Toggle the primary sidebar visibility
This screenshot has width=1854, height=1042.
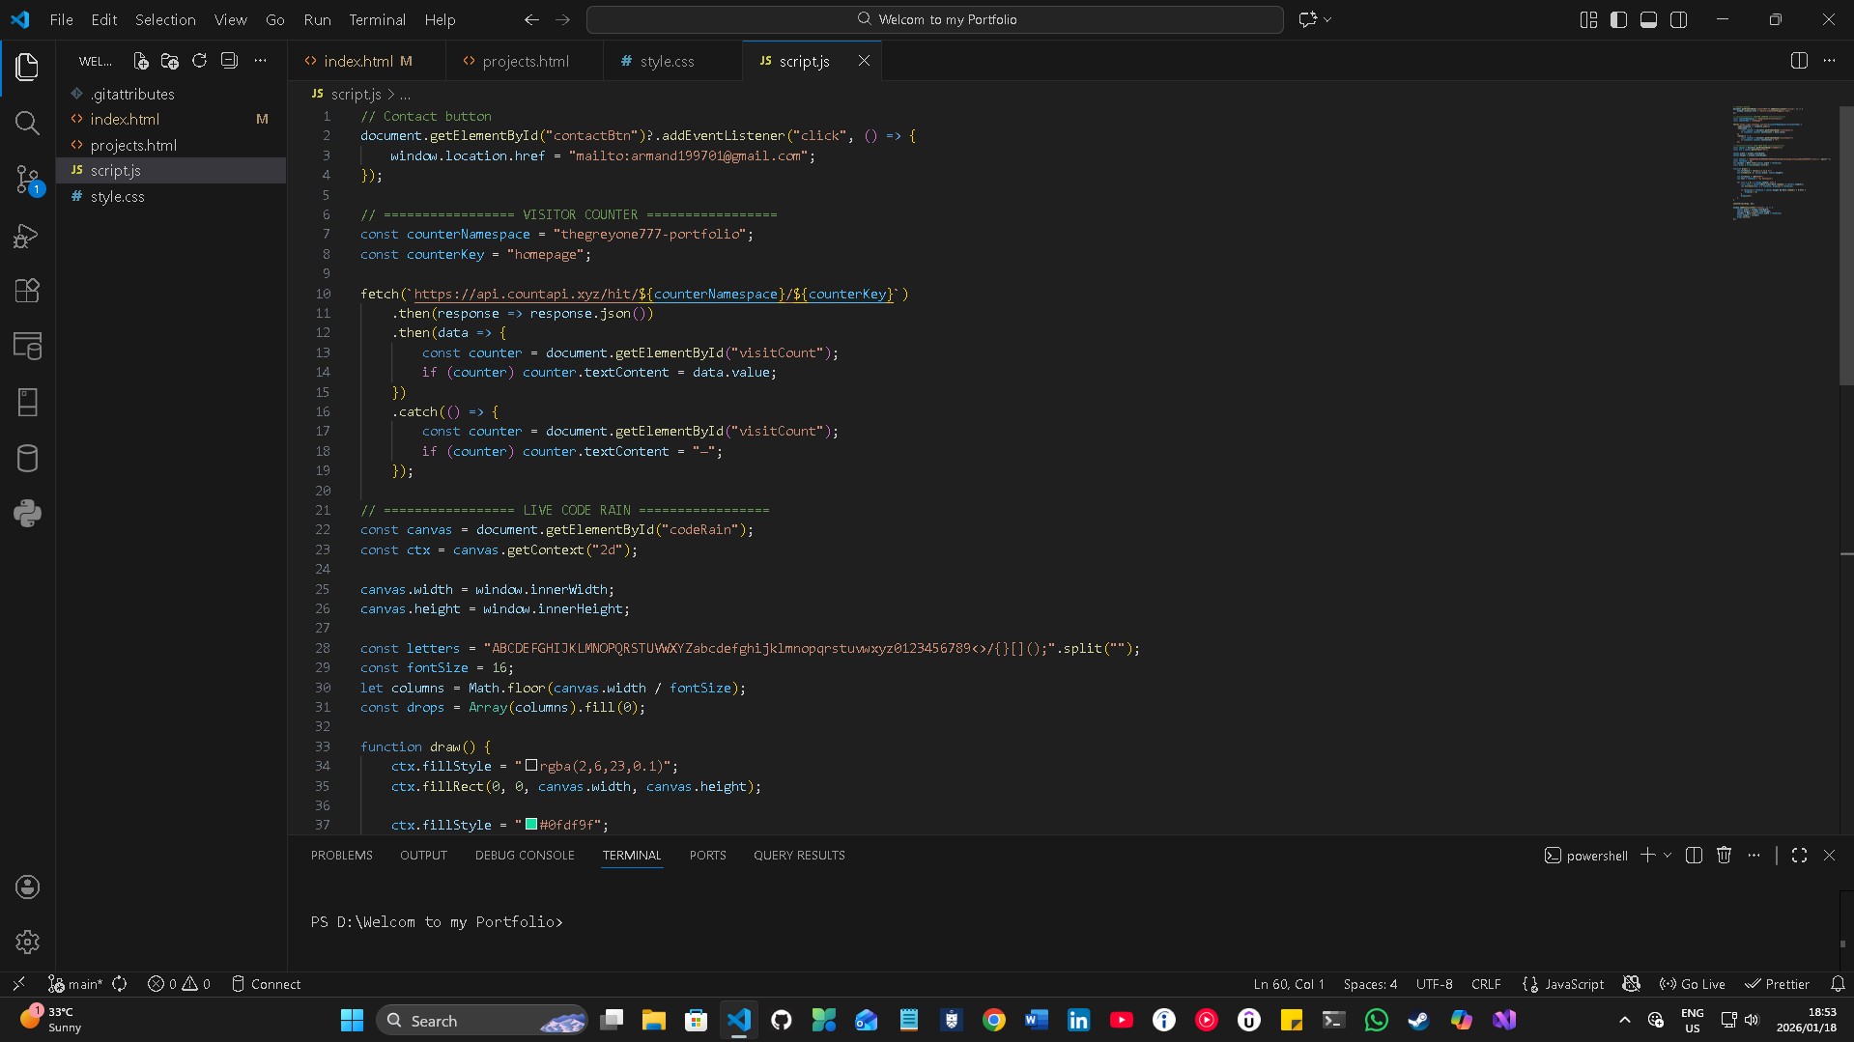[1617, 19]
